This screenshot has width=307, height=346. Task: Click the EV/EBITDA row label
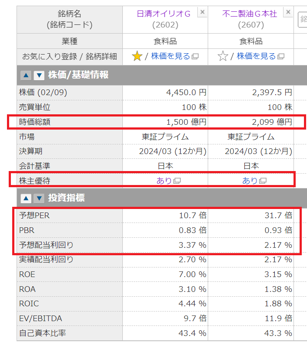point(40,319)
